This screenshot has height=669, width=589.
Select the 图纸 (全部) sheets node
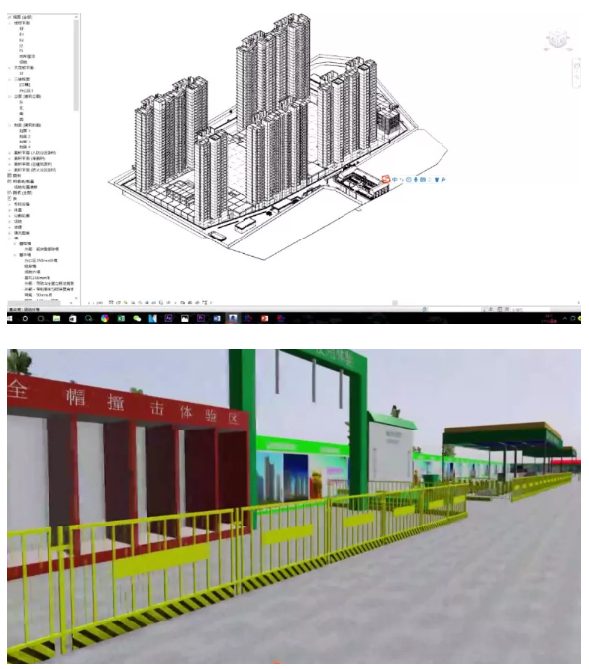point(22,193)
